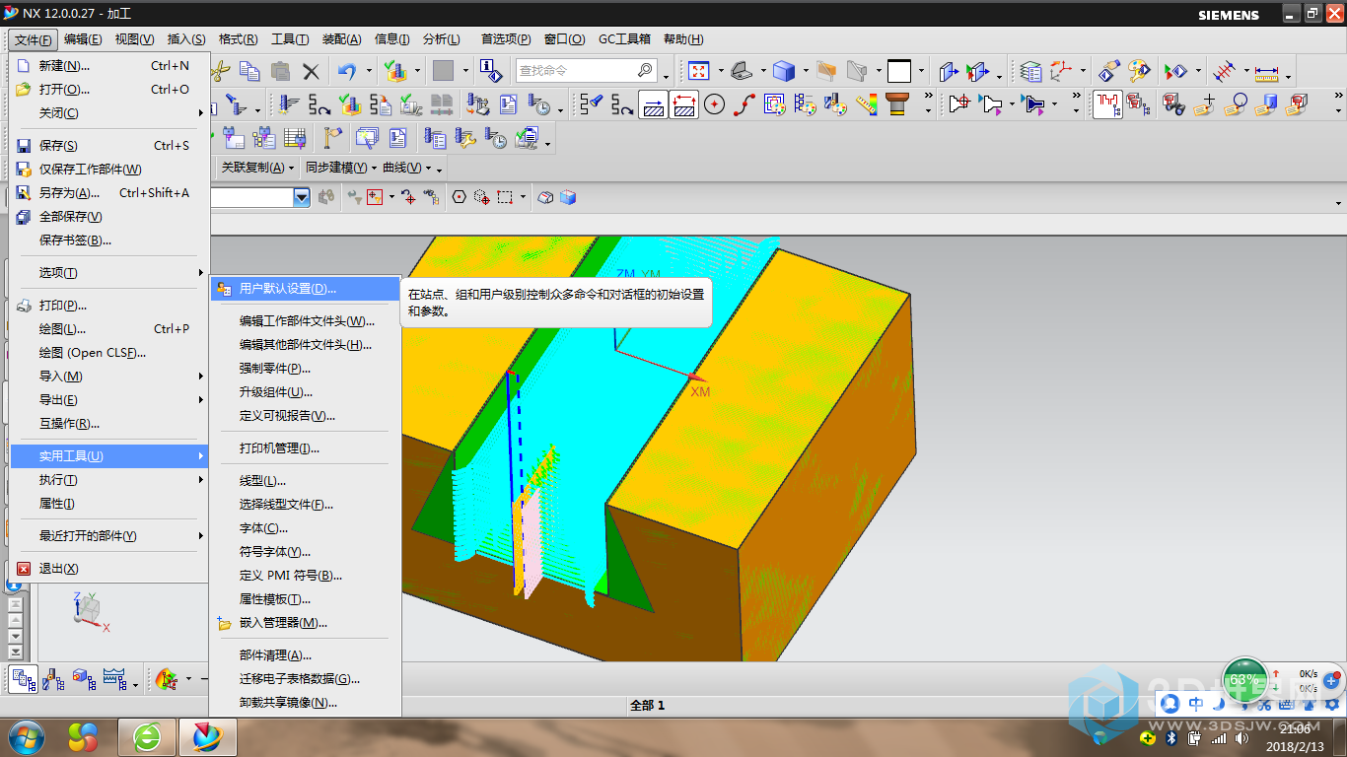
Task: Open the 导出(E) submenu
Action: [108, 400]
